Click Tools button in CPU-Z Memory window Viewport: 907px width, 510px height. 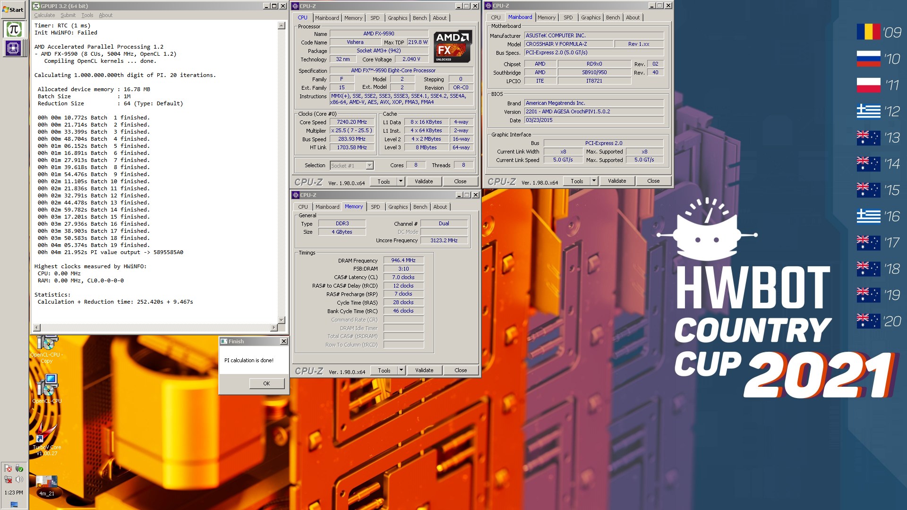tap(384, 370)
